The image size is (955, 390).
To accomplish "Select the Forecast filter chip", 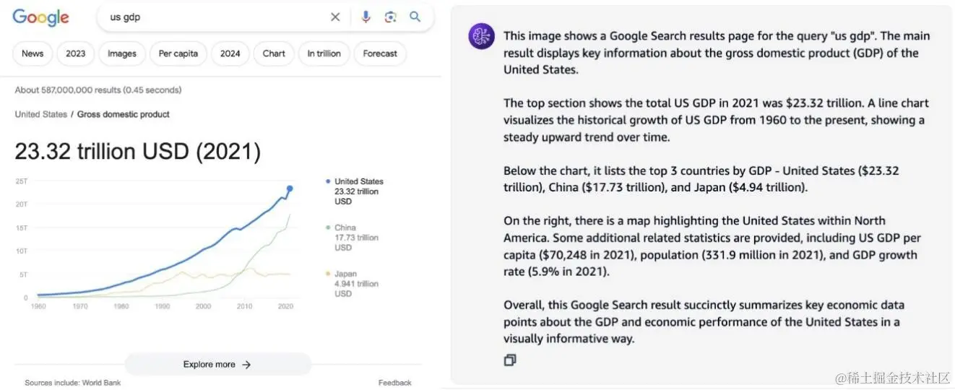I will pyautogui.click(x=380, y=53).
